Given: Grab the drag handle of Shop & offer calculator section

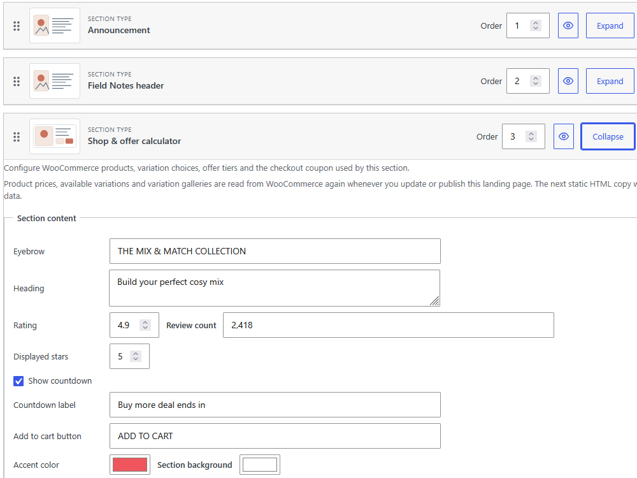Looking at the screenshot, I should click(17, 136).
